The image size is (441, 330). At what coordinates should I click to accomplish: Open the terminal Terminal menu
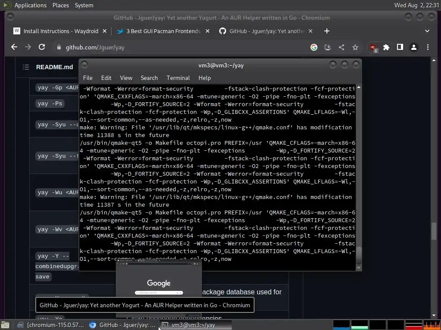[178, 78]
